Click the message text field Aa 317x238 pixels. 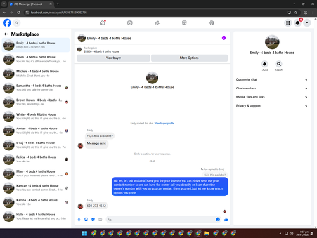point(160,220)
